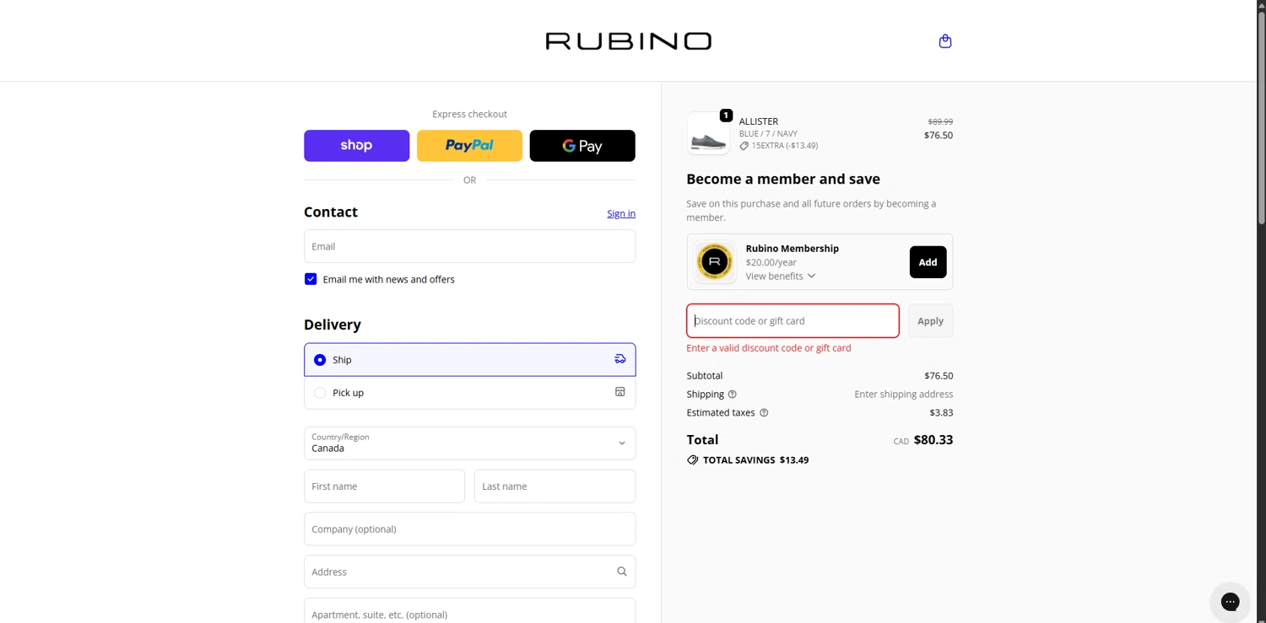
Task: Click the ALLISTER product name
Action: tap(759, 121)
